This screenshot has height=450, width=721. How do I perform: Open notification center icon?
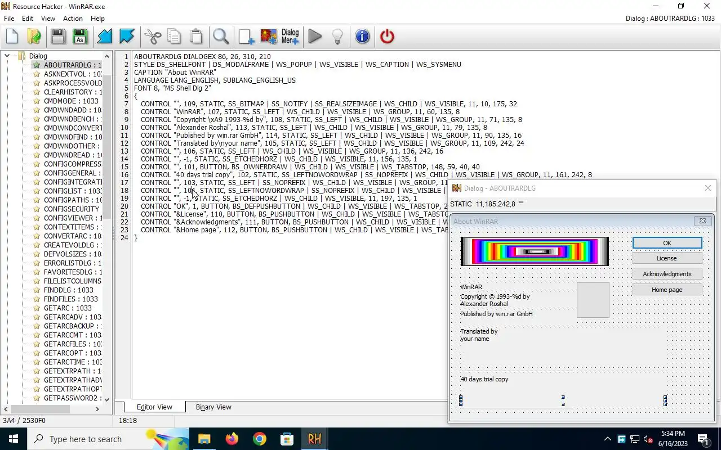coord(703,439)
